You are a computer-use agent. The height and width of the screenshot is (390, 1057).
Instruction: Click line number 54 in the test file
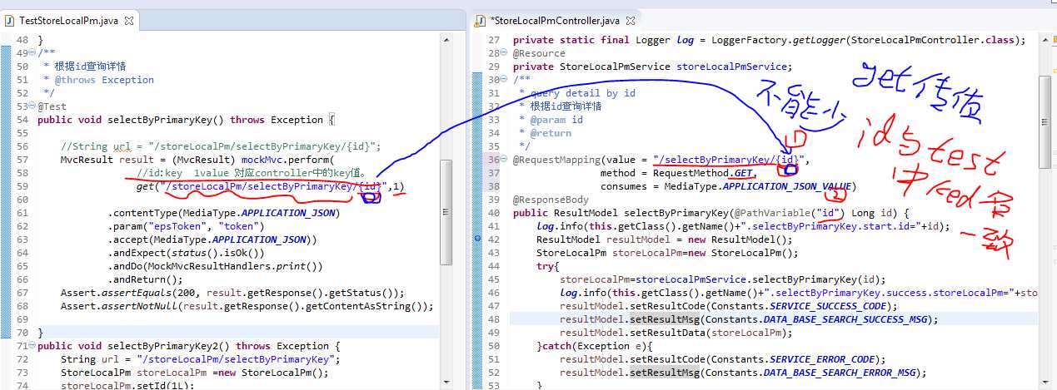[22, 120]
